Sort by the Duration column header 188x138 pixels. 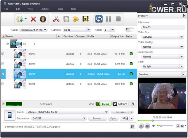[68, 36]
